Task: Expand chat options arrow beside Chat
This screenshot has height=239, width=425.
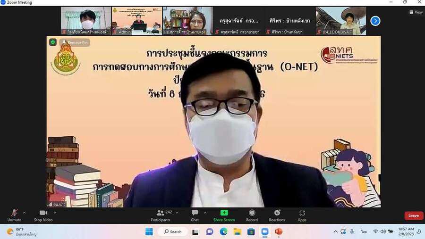Action: (x=205, y=213)
